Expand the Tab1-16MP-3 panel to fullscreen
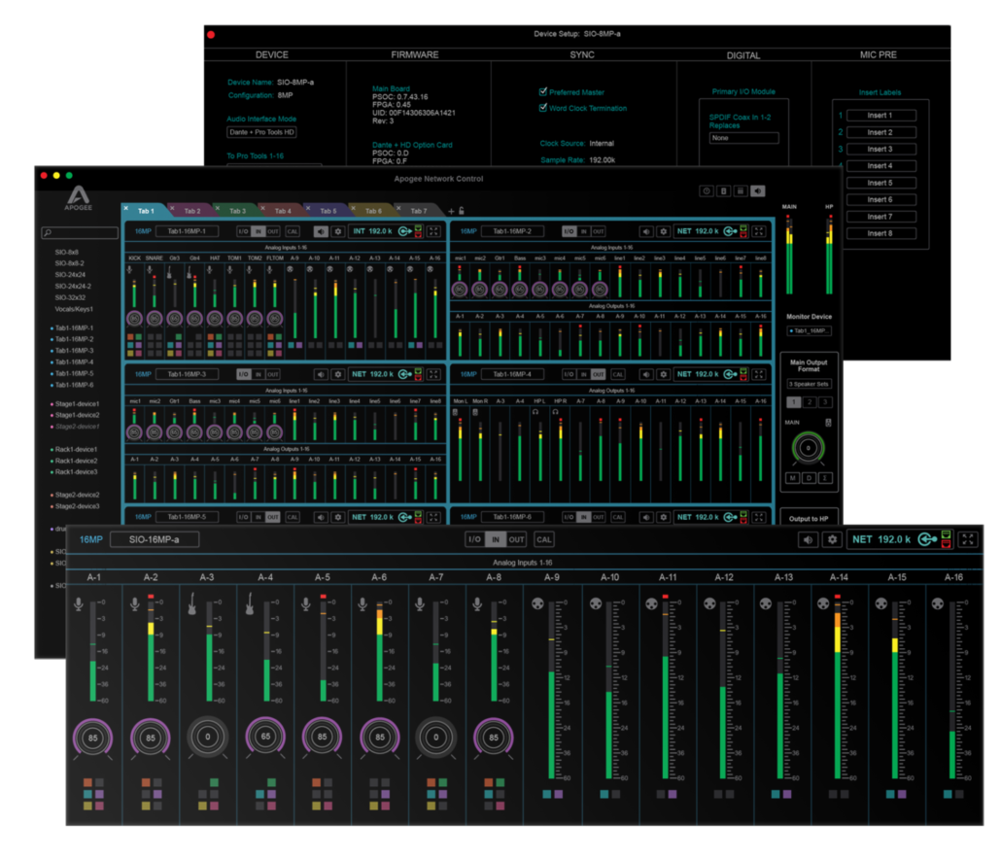Screen dimensions: 1001x859 [x=433, y=375]
